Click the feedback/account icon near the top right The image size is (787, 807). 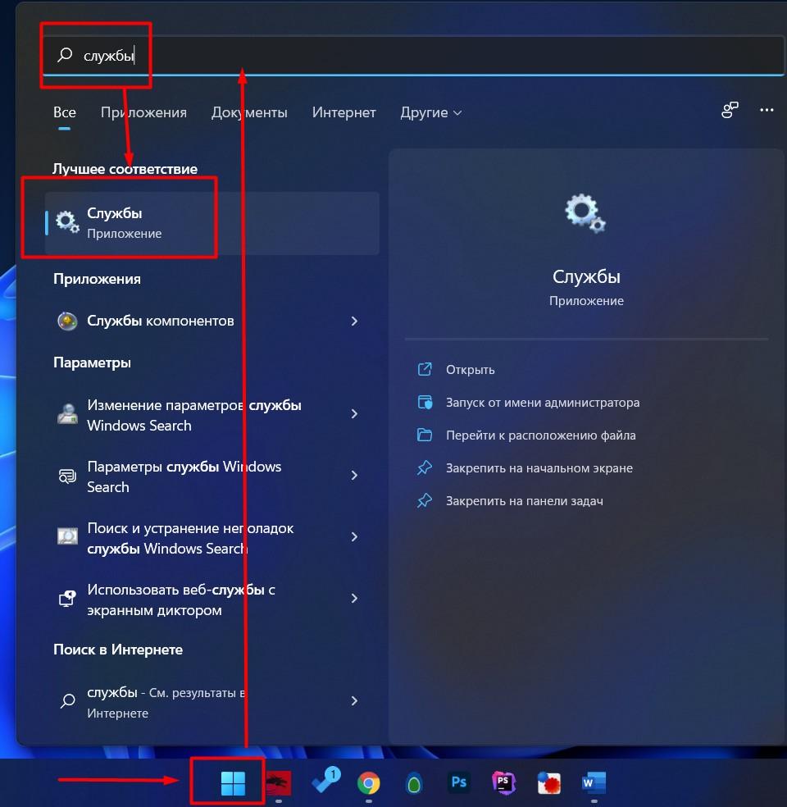[730, 110]
